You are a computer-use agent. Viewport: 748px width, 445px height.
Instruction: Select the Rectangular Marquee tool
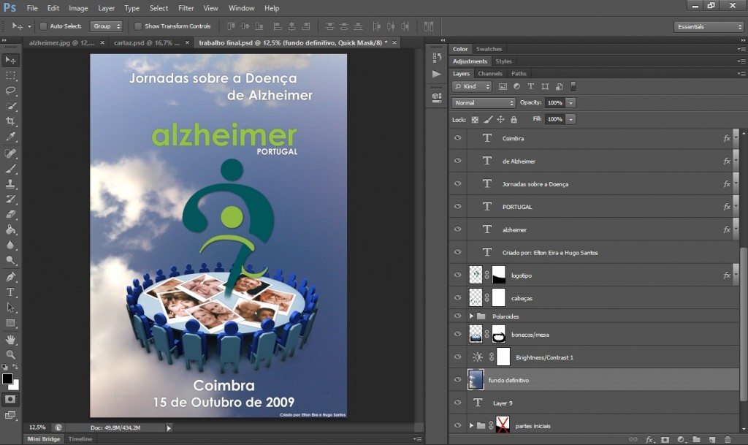coord(10,75)
